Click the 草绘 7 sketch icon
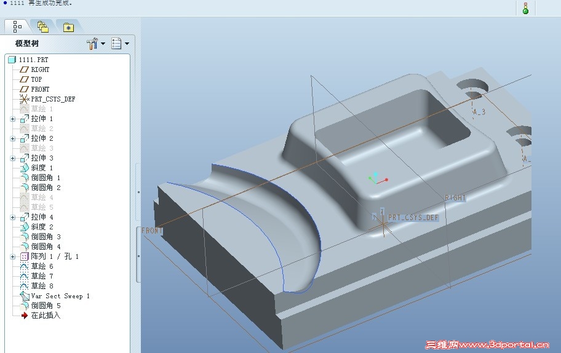 (x=25, y=276)
